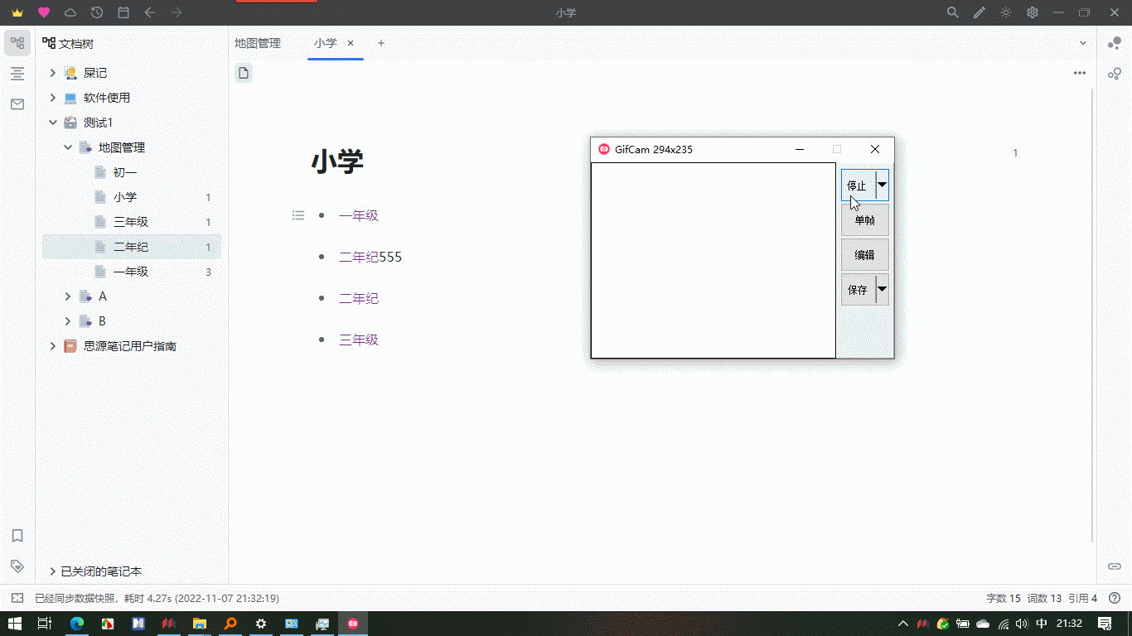
Task: Switch to the 地图管理 tab
Action: pyautogui.click(x=258, y=43)
